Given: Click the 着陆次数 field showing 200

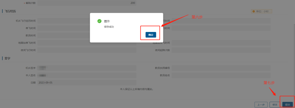Looking at the screenshot, I should pyautogui.click(x=87, y=3).
